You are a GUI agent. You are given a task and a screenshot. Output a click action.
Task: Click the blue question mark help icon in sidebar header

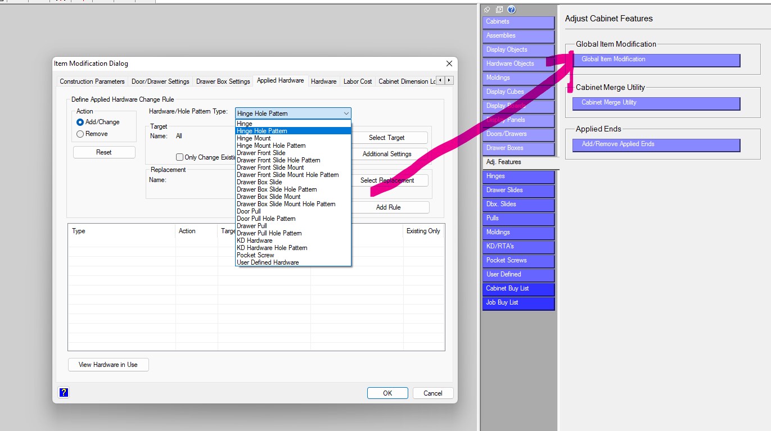[x=512, y=10]
